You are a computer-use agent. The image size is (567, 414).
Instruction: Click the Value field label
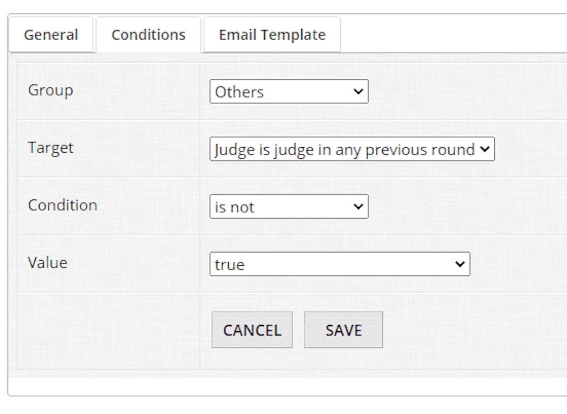(48, 263)
